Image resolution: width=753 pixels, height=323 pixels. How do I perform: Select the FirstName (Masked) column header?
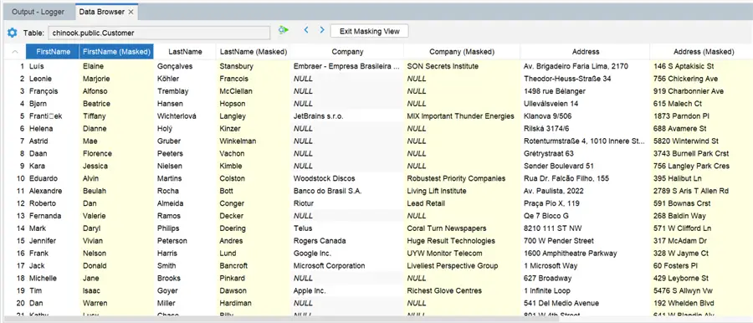[116, 52]
